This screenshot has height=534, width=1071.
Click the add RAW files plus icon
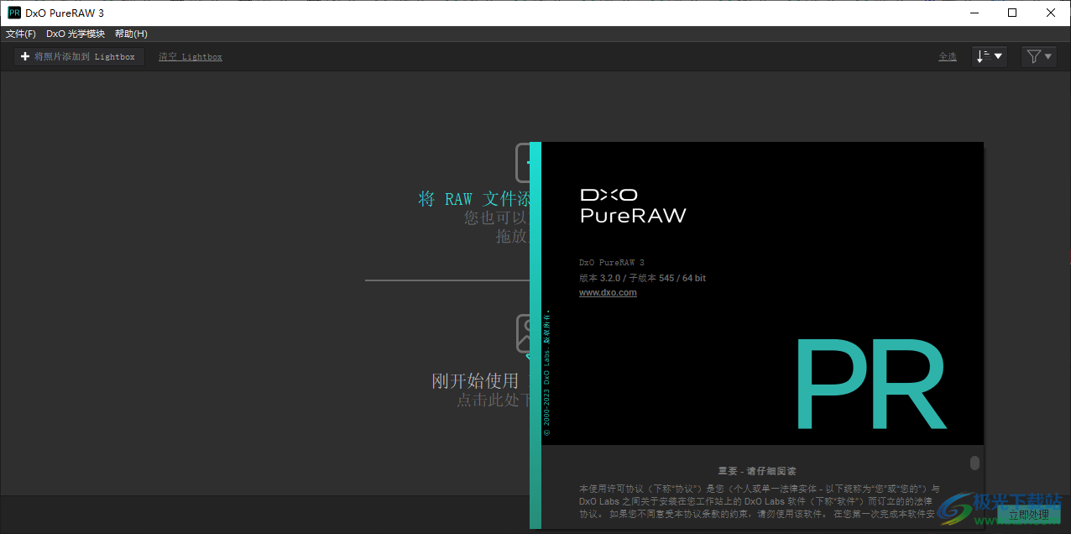(523, 162)
